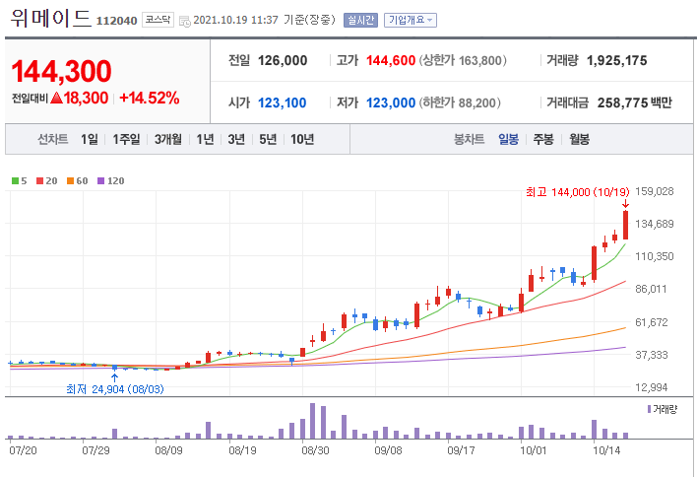Image resolution: width=697 pixels, height=477 pixels.
Task: Click the red 20-day moving average swatch
Action: pos(40,180)
